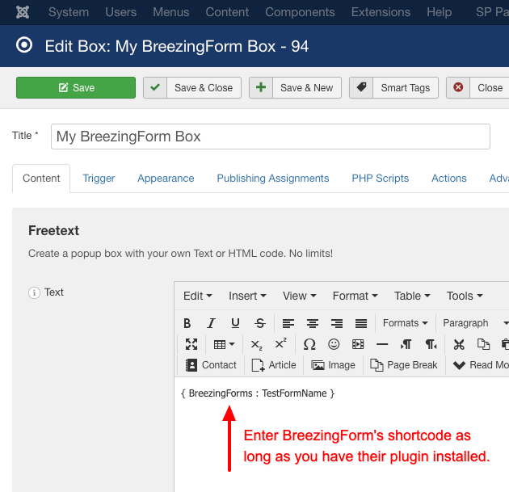Expand the Paragraph style dropdown
Screen dimensions: 509x492
474,323
